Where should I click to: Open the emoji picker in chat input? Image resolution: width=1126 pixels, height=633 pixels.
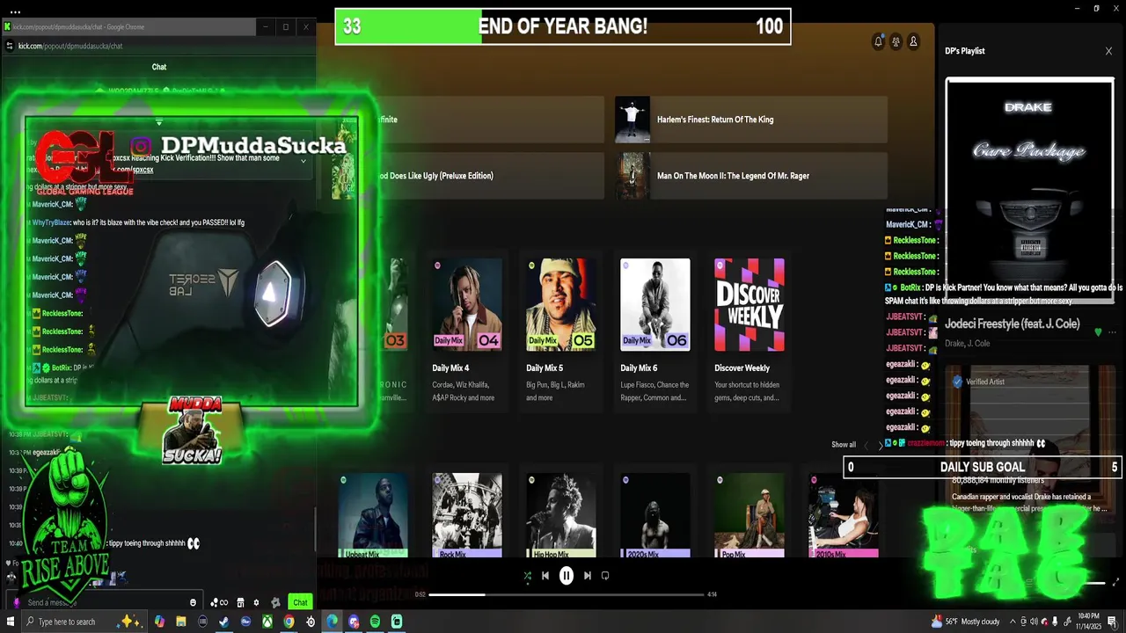[194, 602]
